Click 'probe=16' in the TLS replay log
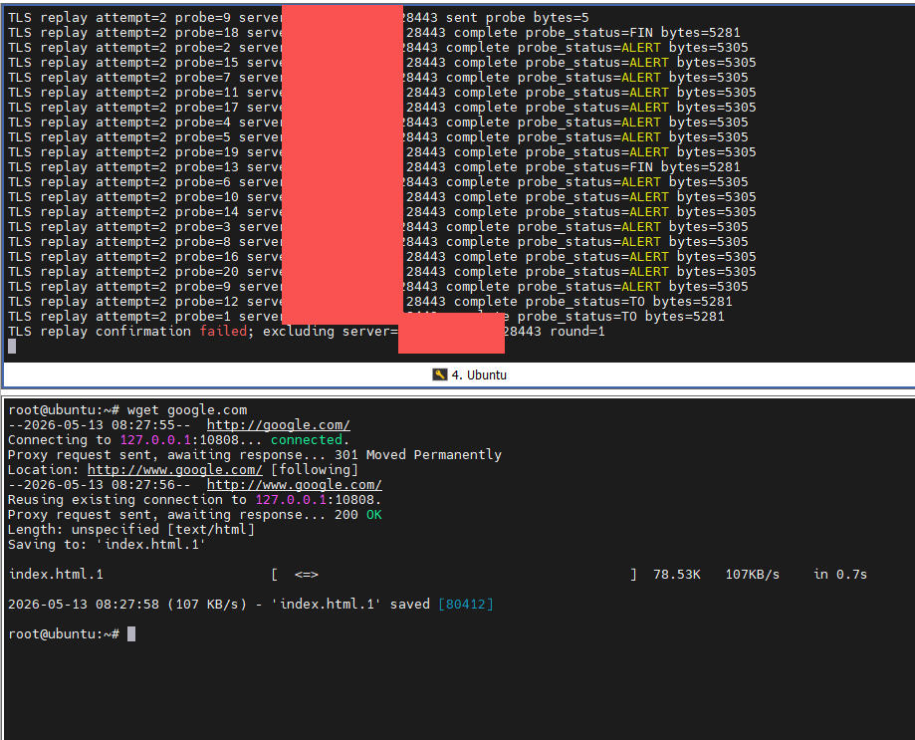 pos(206,257)
